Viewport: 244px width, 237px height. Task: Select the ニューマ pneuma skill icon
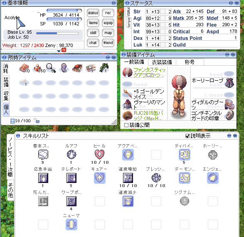(71, 225)
